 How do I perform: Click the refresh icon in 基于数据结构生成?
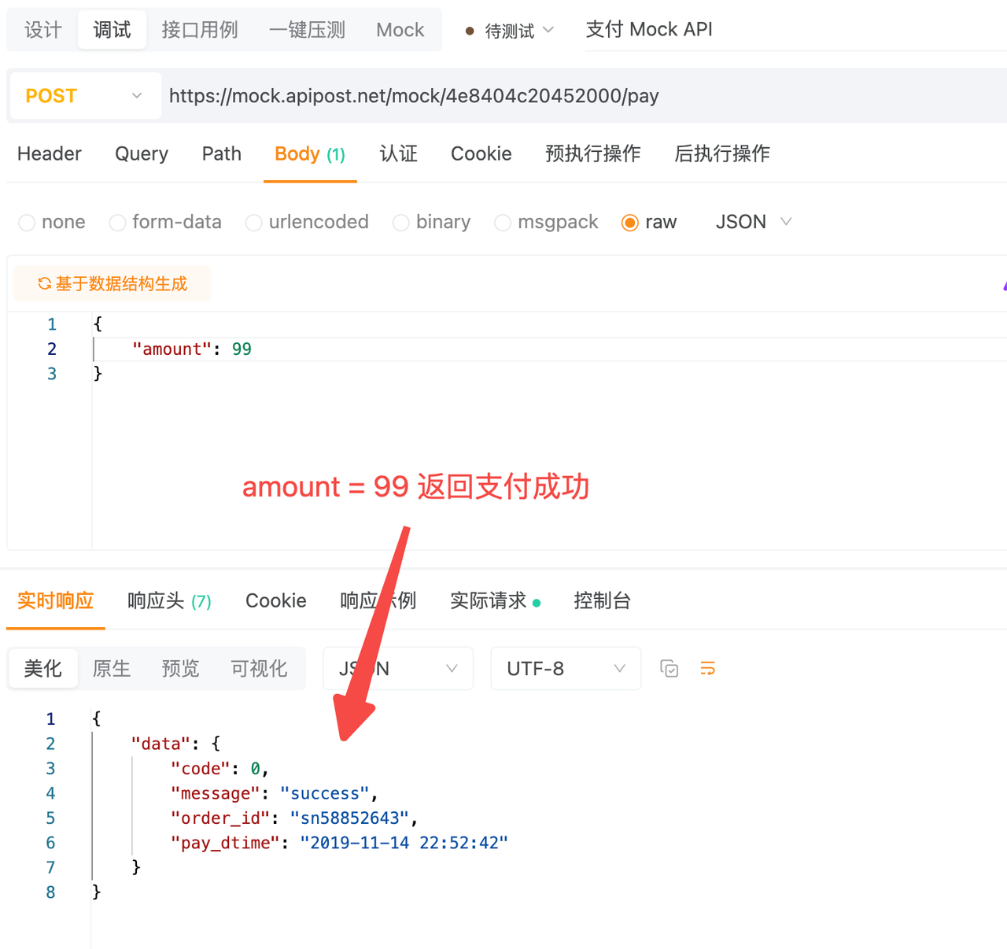pos(45,283)
